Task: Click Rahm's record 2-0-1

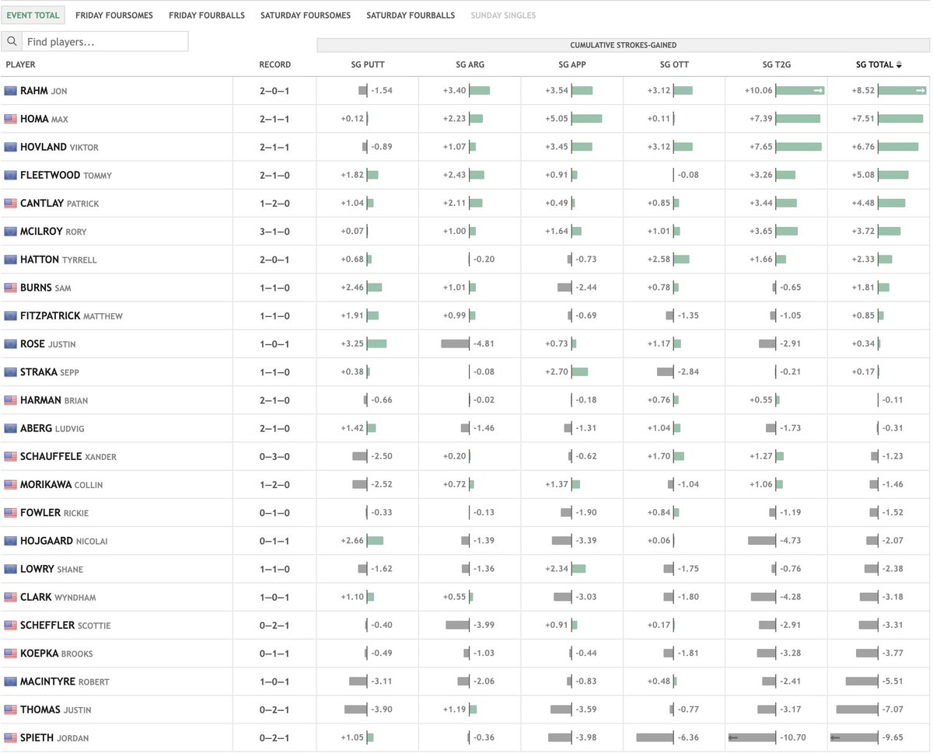Action: (275, 91)
